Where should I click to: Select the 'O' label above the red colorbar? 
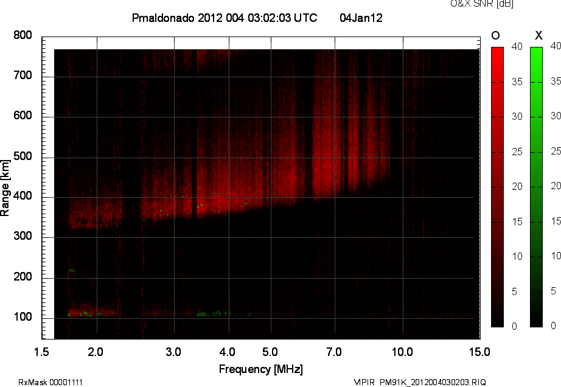click(x=495, y=35)
